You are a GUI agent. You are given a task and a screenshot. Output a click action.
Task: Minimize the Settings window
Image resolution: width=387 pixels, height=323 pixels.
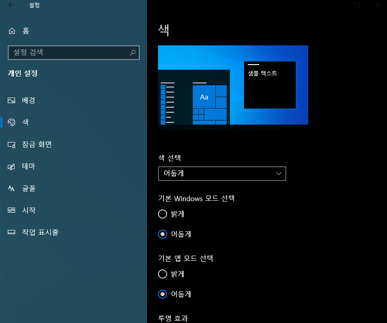[336, 5]
